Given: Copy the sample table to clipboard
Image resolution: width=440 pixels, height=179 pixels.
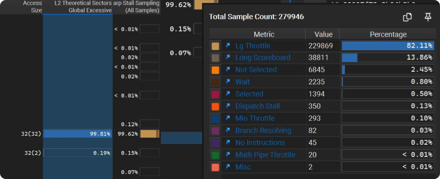Looking at the screenshot, I should click(407, 17).
